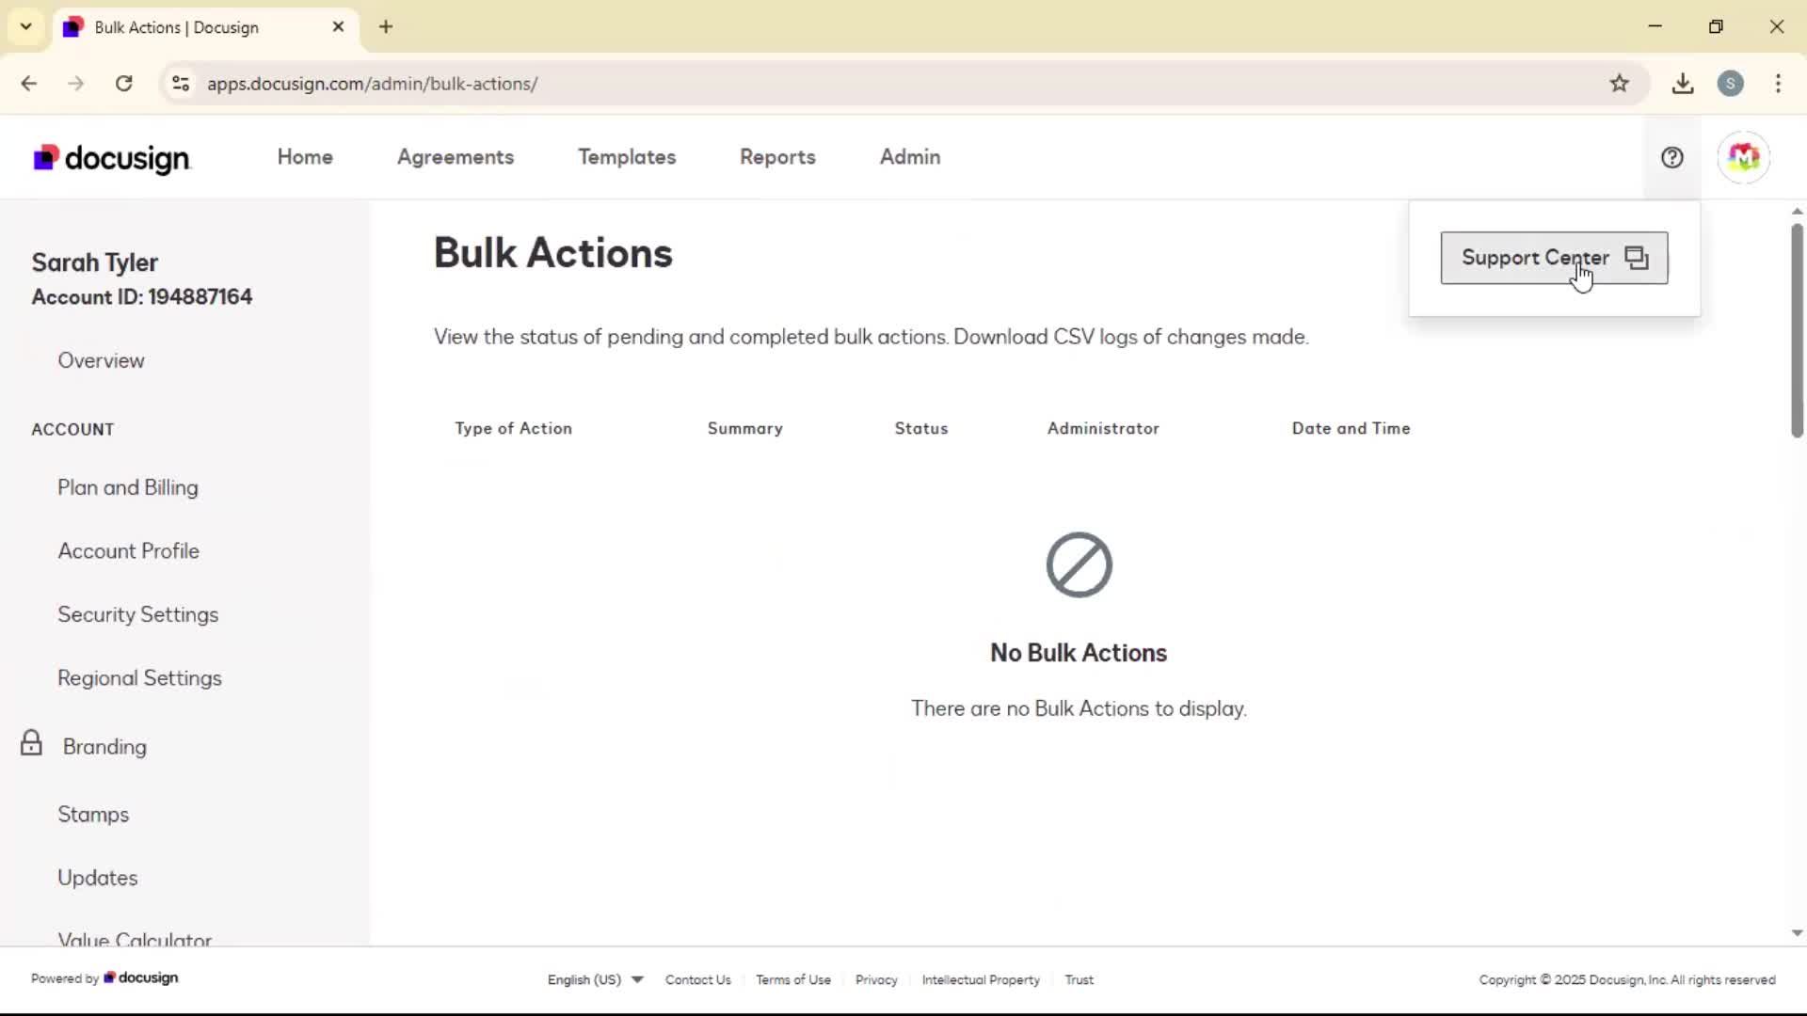Open Intellectual Property footer link
Viewport: 1807px width, 1016px height.
point(981,979)
